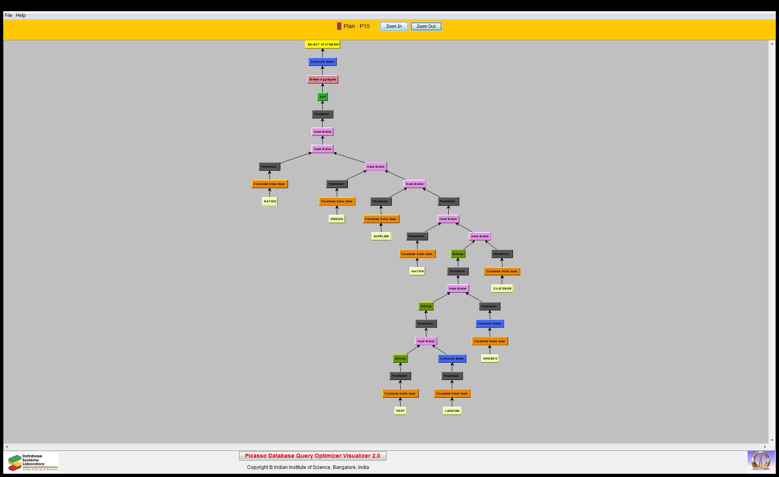The height and width of the screenshot is (477, 779).
Task: Click the horizontal scrollbar left arrow
Action: [6, 447]
